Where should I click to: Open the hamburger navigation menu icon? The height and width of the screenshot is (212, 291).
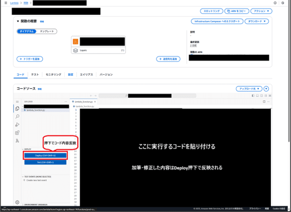(6, 3)
